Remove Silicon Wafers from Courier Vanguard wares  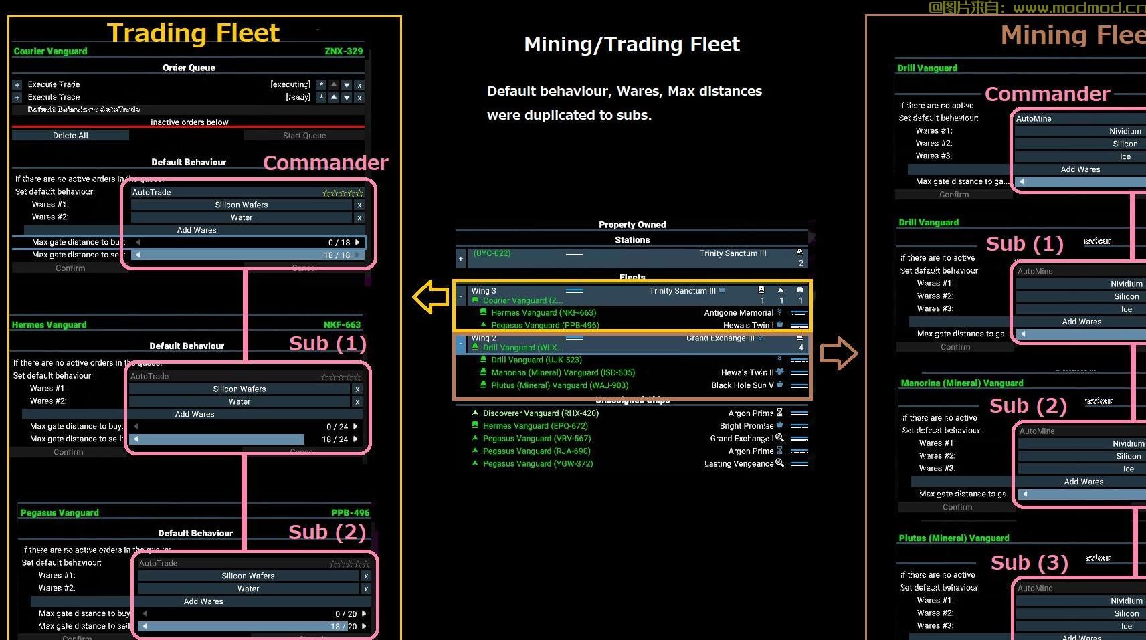pos(359,205)
